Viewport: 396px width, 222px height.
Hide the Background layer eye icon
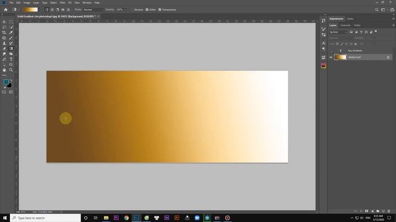pyautogui.click(x=331, y=57)
